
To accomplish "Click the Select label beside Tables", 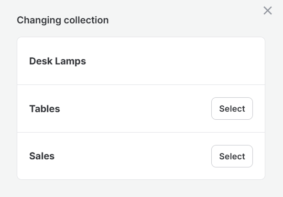I will [x=232, y=109].
